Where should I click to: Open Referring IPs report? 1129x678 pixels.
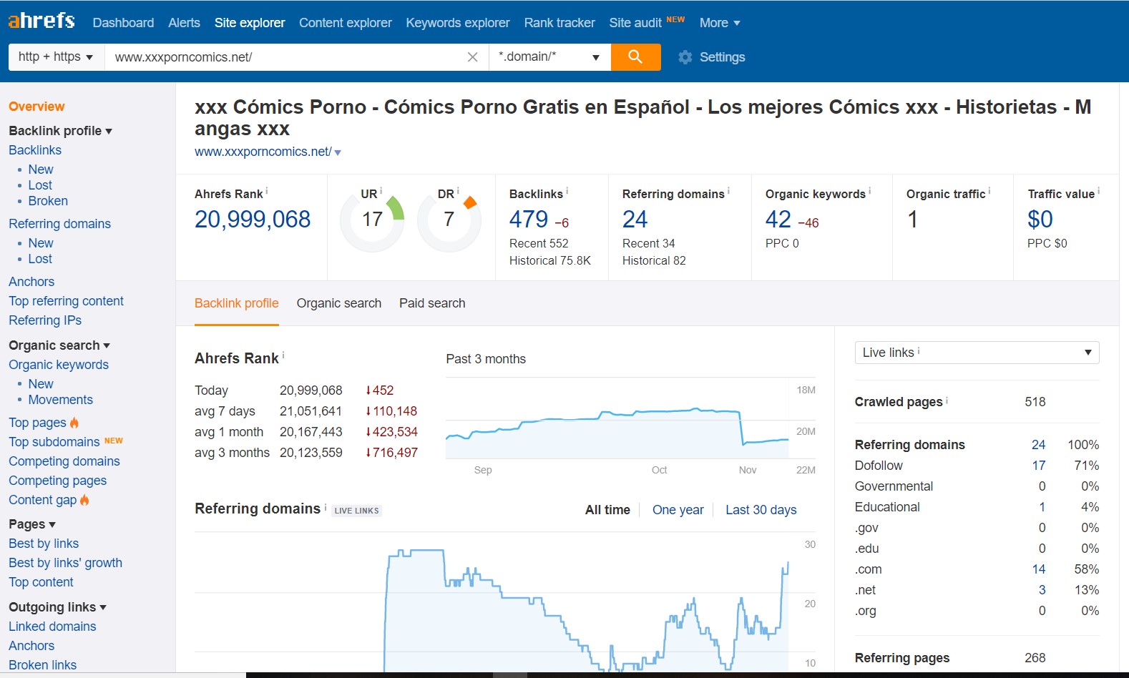45,320
